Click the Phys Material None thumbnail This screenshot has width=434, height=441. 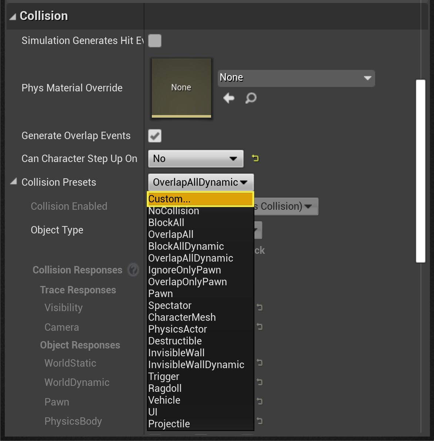click(181, 88)
